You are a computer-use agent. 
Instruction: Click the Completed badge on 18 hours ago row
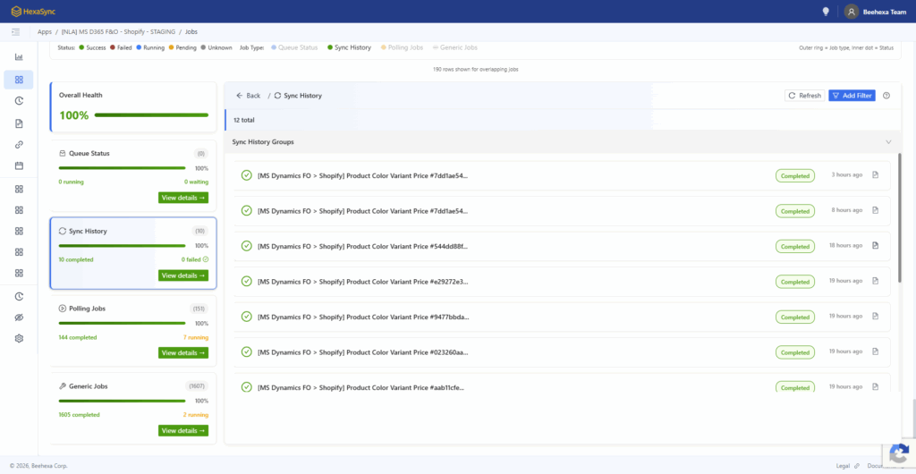794,246
